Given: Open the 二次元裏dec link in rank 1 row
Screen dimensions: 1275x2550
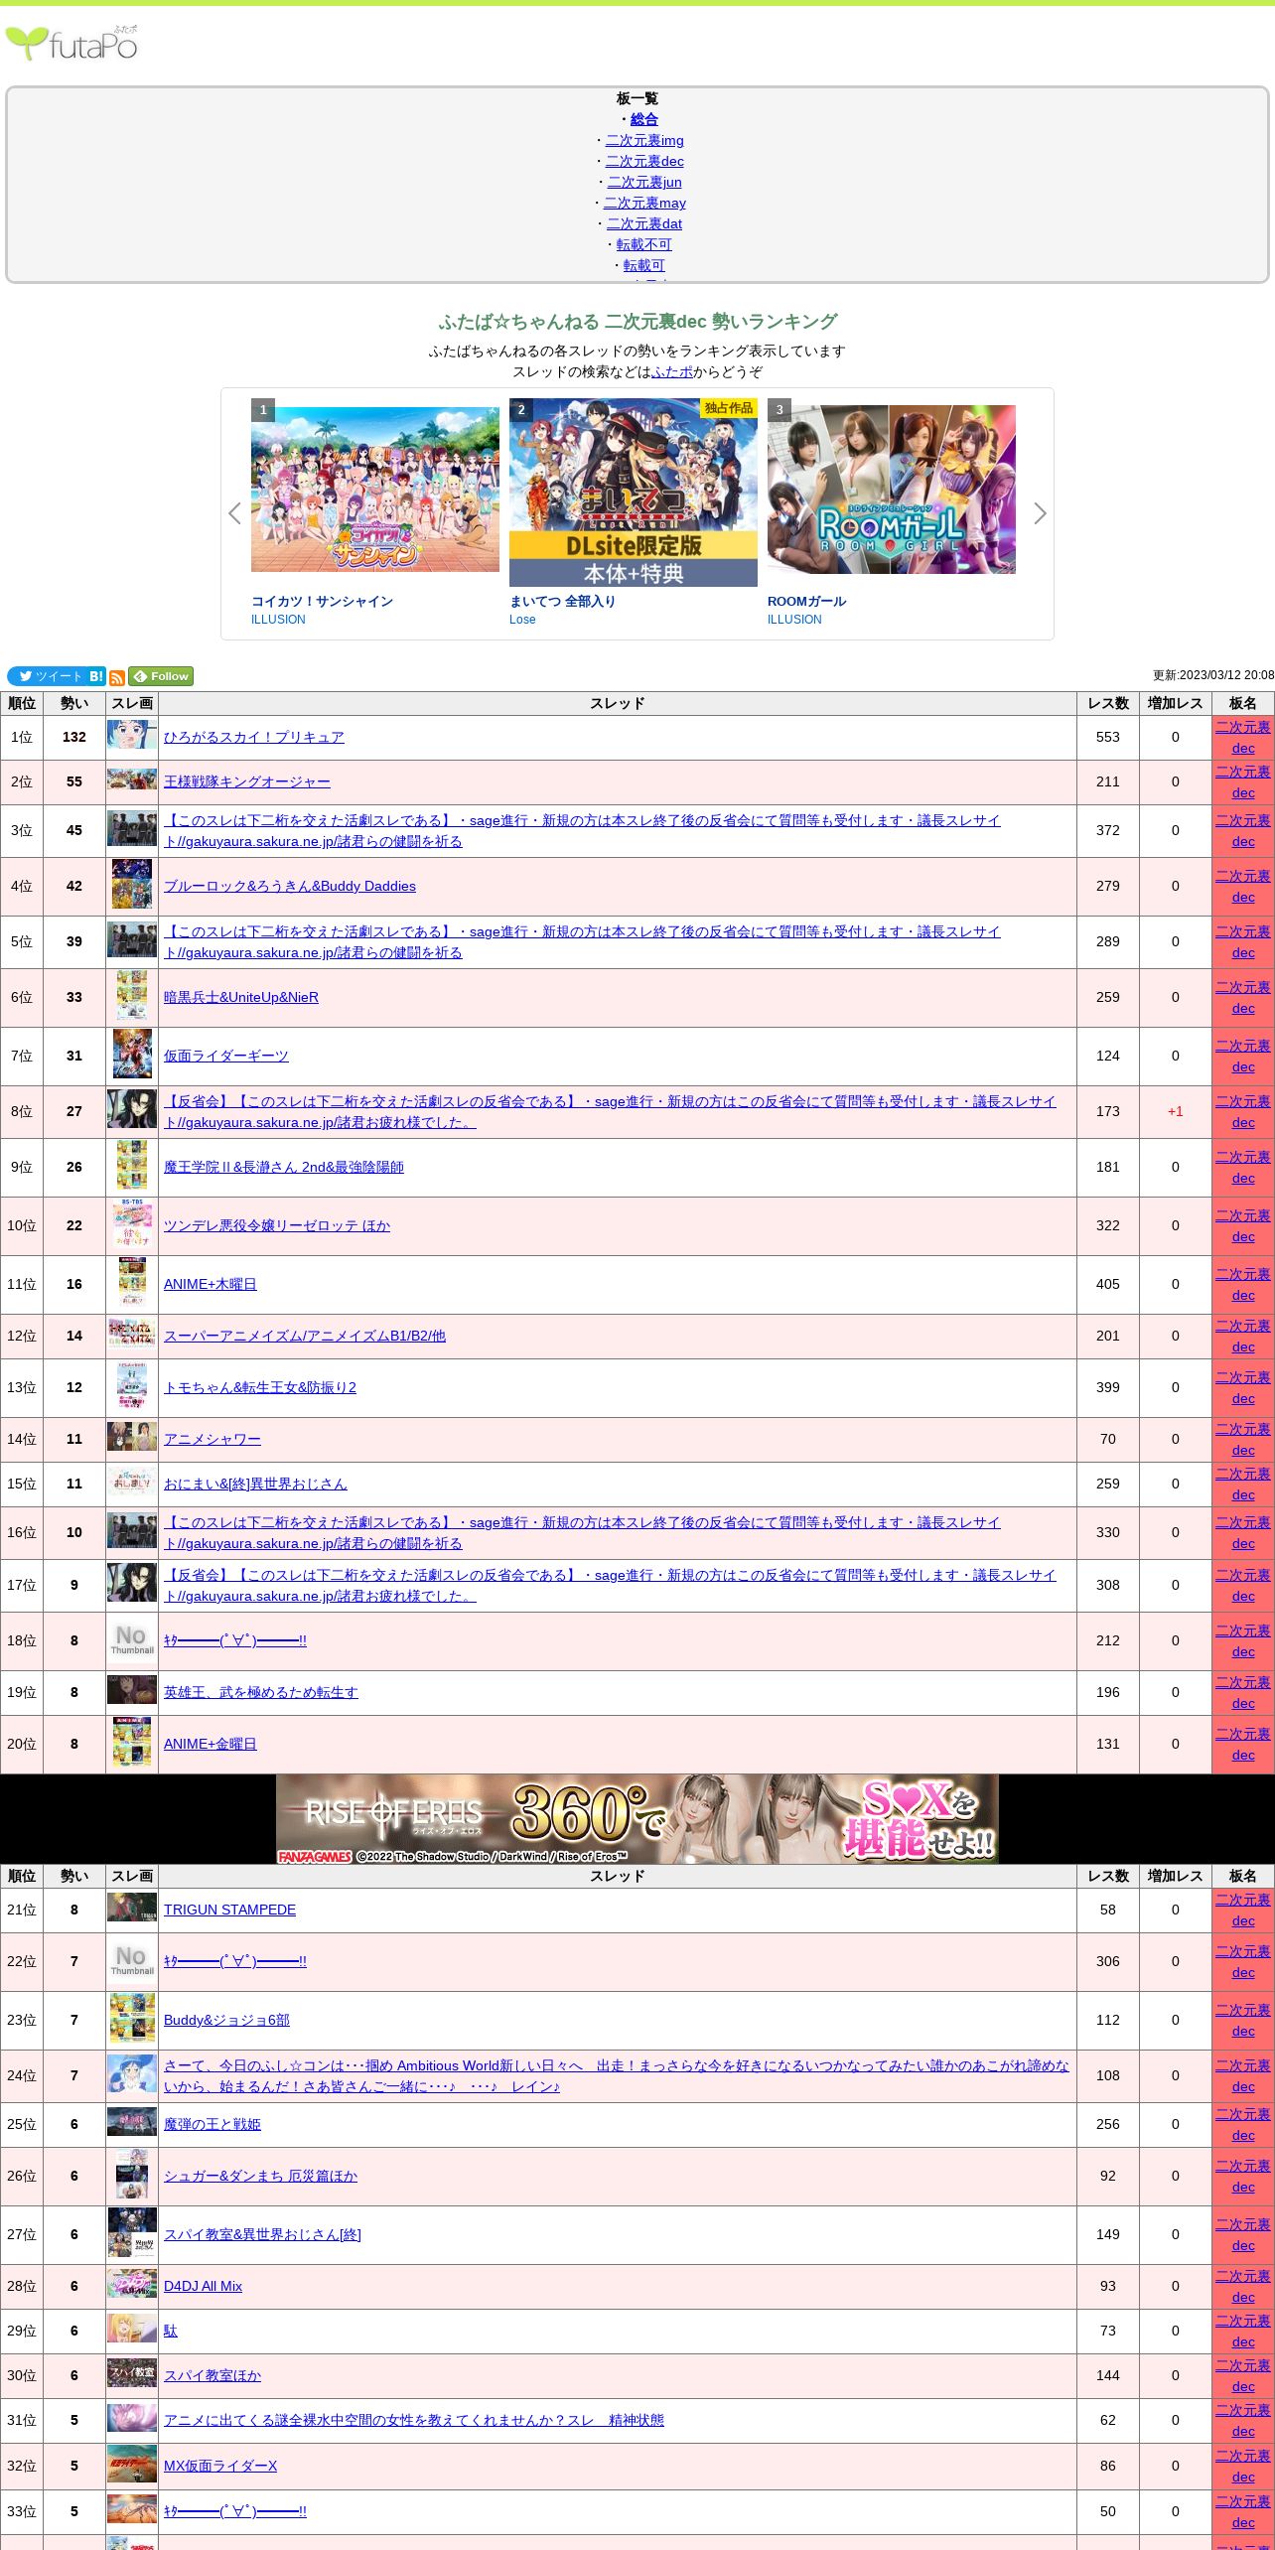Looking at the screenshot, I should tap(1243, 738).
